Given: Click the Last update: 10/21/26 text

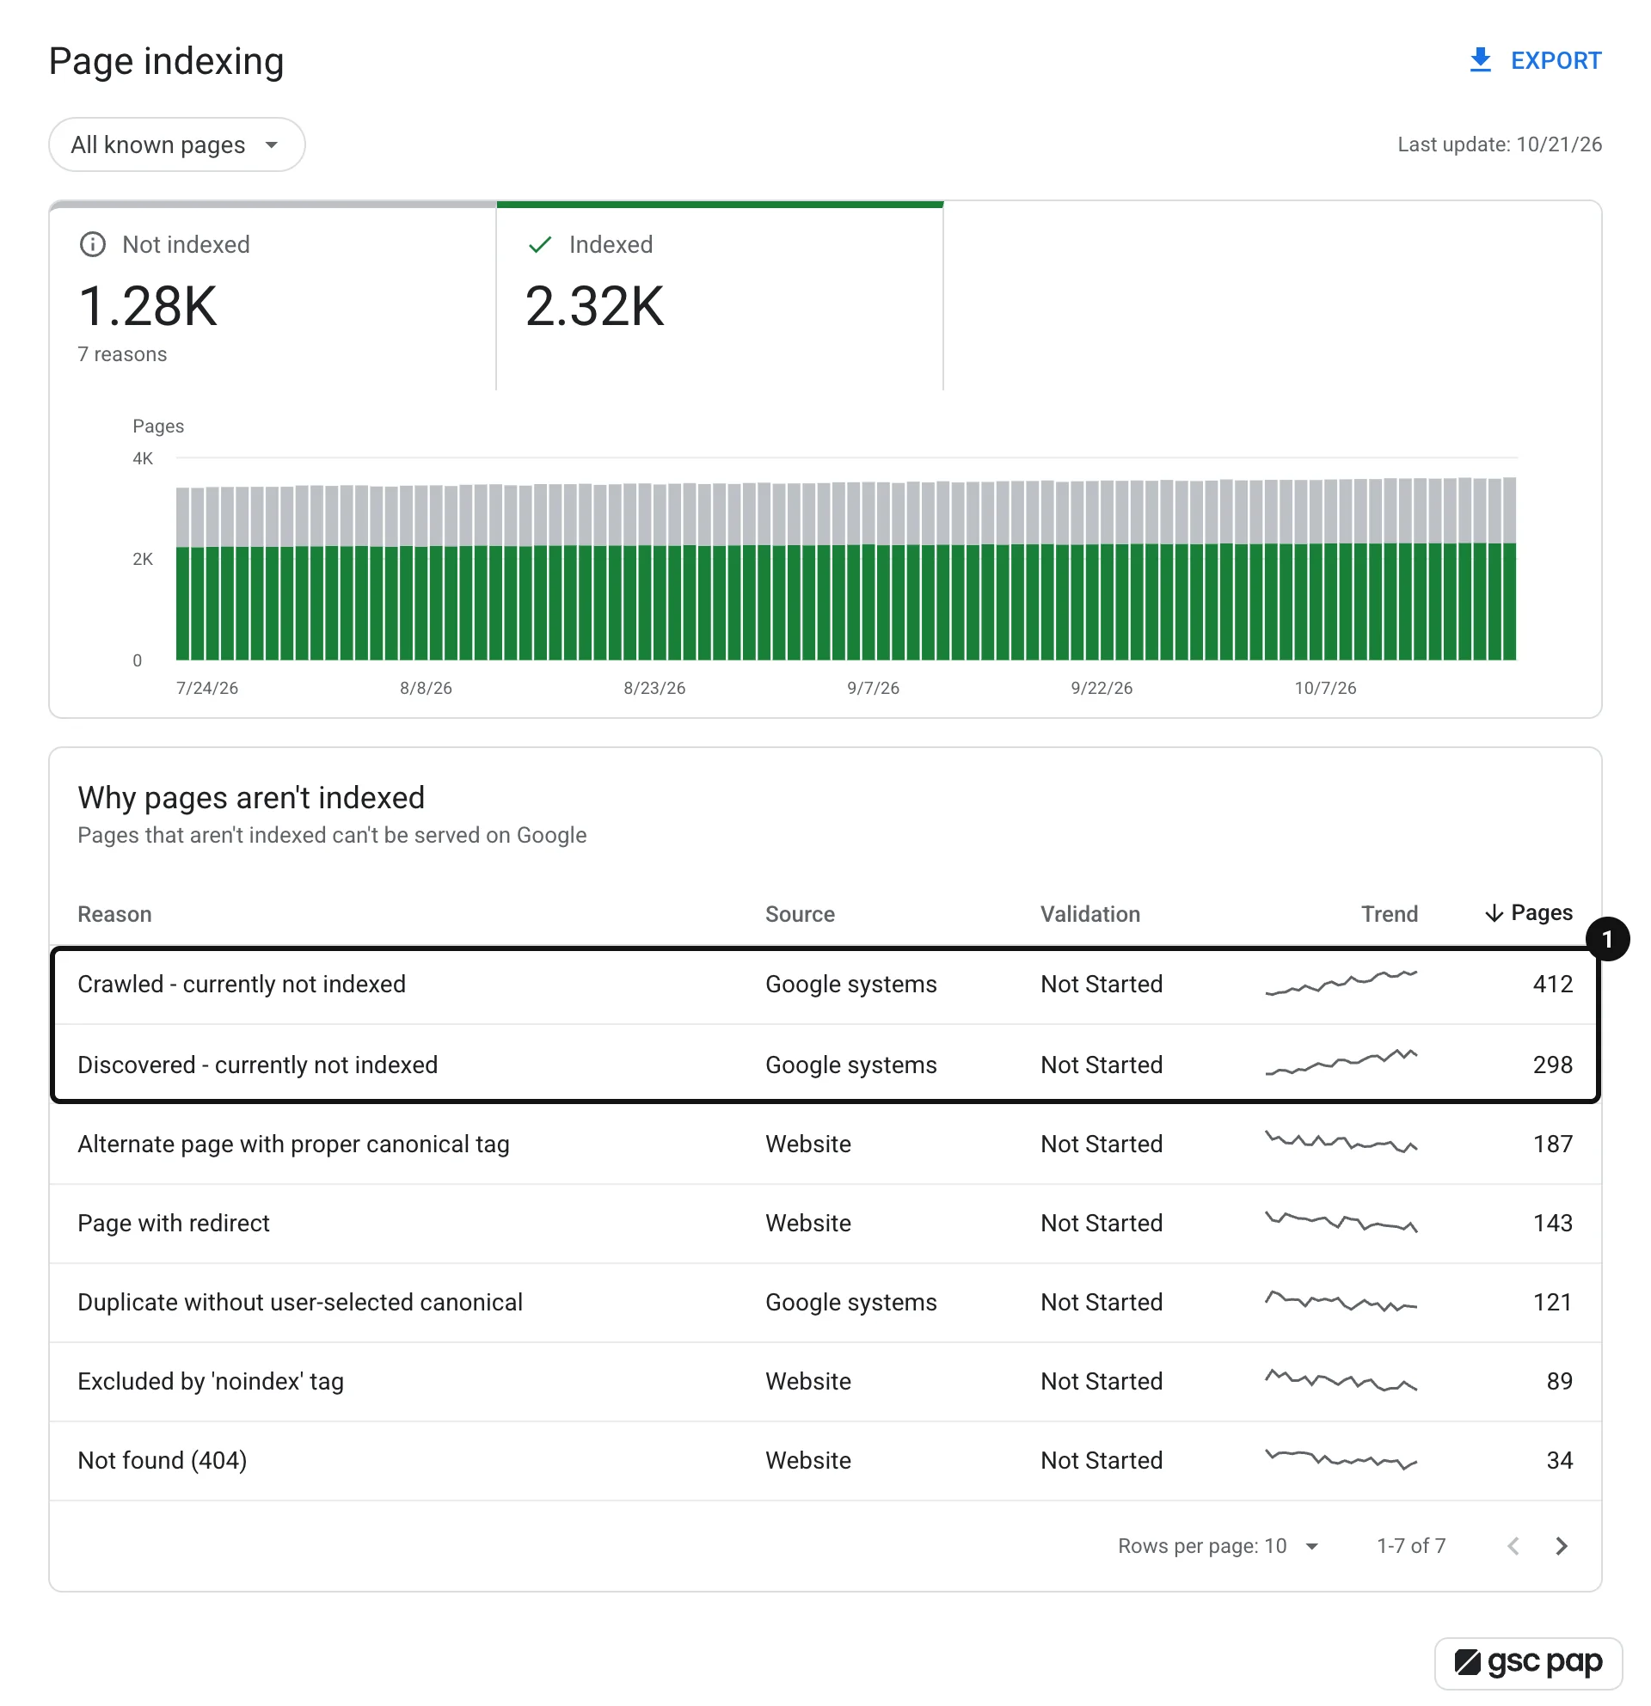Looking at the screenshot, I should [x=1499, y=144].
